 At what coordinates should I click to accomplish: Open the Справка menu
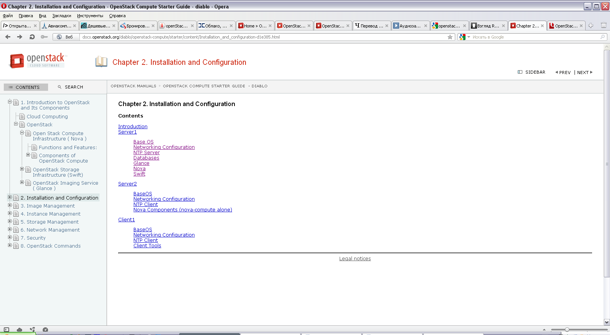[x=117, y=16]
